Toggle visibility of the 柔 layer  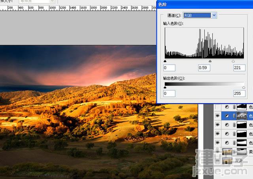(217, 152)
